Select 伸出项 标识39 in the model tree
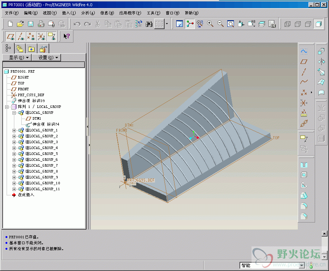 pyautogui.click(x=31, y=101)
